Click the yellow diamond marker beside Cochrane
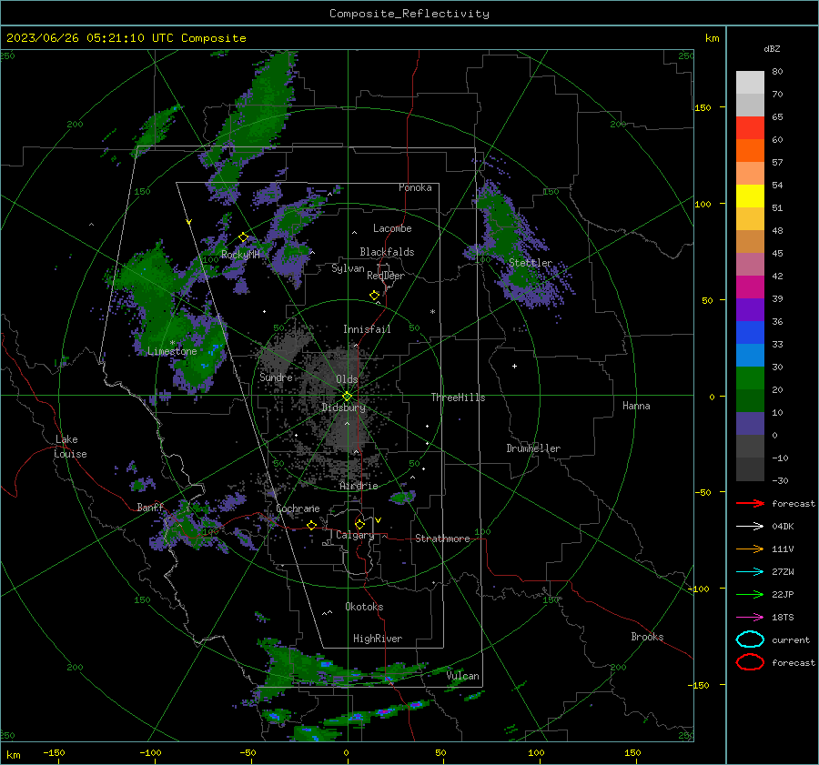 (312, 525)
